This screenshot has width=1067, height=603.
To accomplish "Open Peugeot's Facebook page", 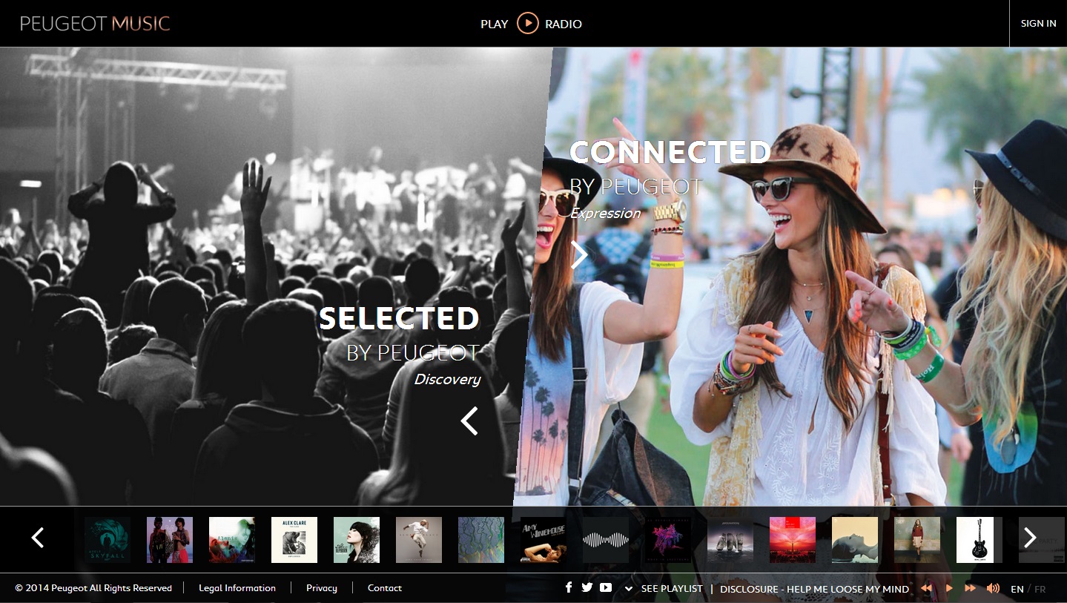I will pos(569,587).
